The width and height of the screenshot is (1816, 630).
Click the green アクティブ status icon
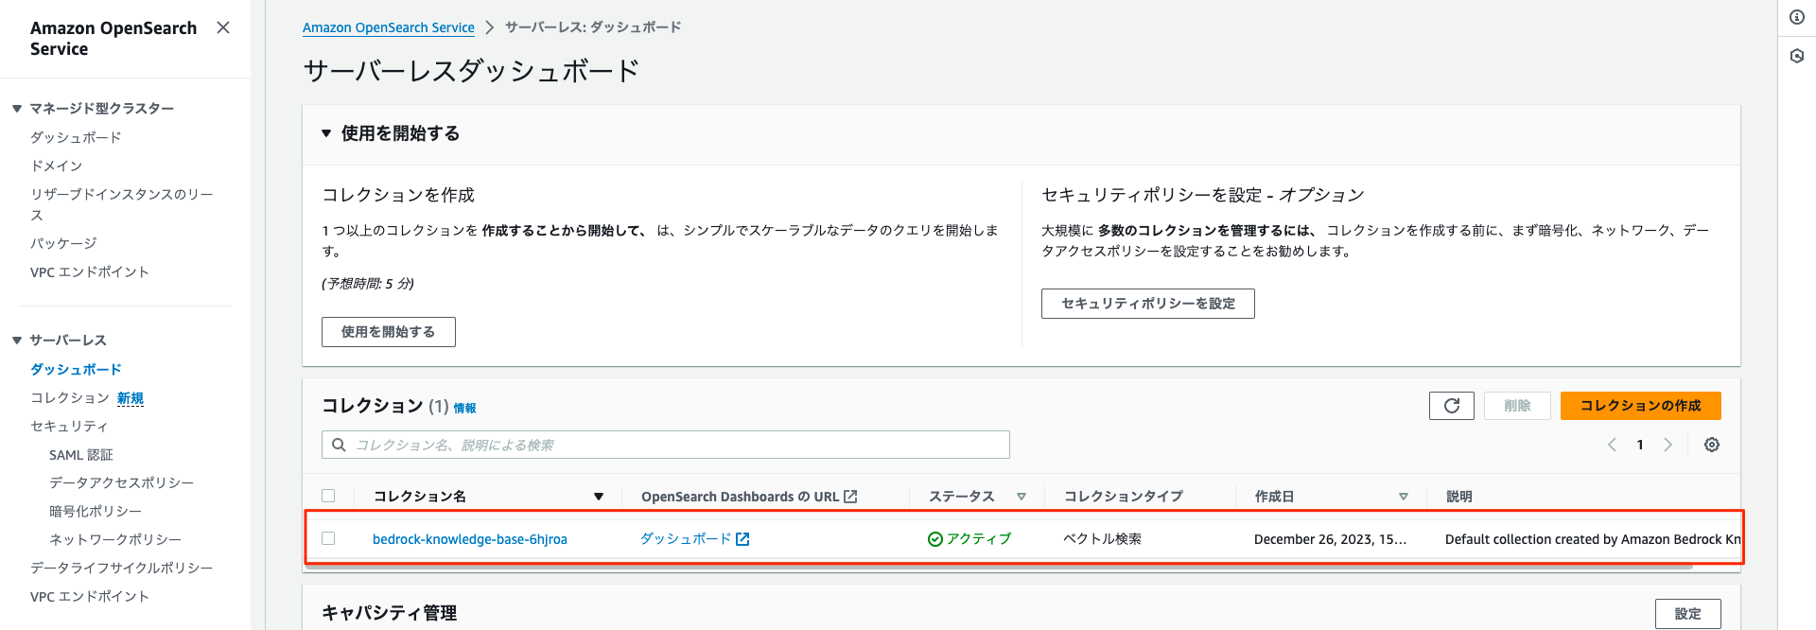pos(935,539)
